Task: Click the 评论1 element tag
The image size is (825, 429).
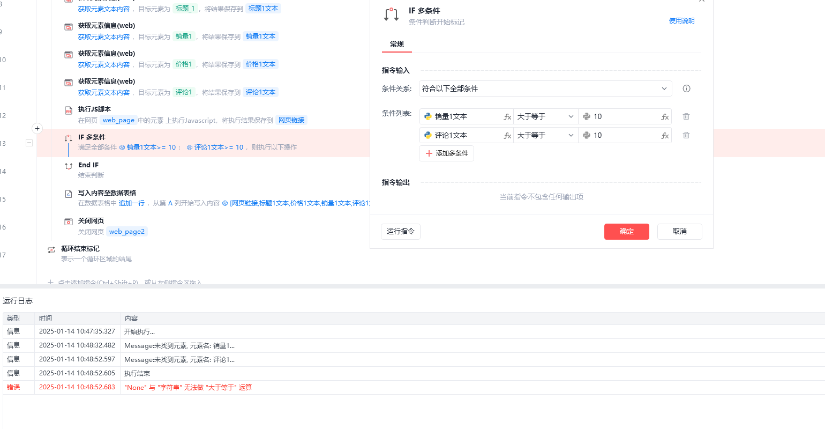Action: pos(184,92)
